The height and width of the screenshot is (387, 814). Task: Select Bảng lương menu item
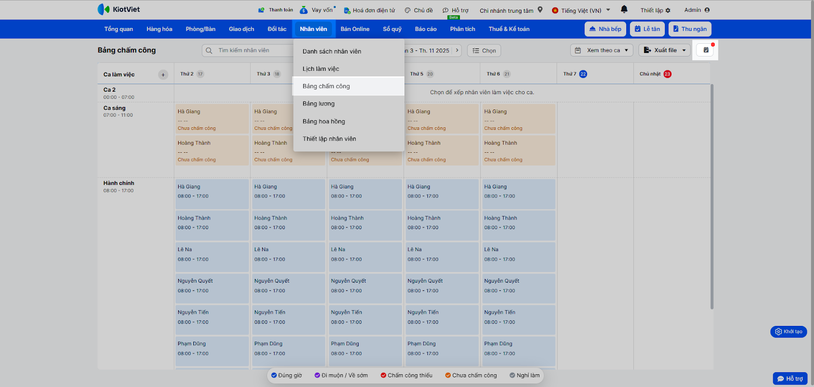349,104
